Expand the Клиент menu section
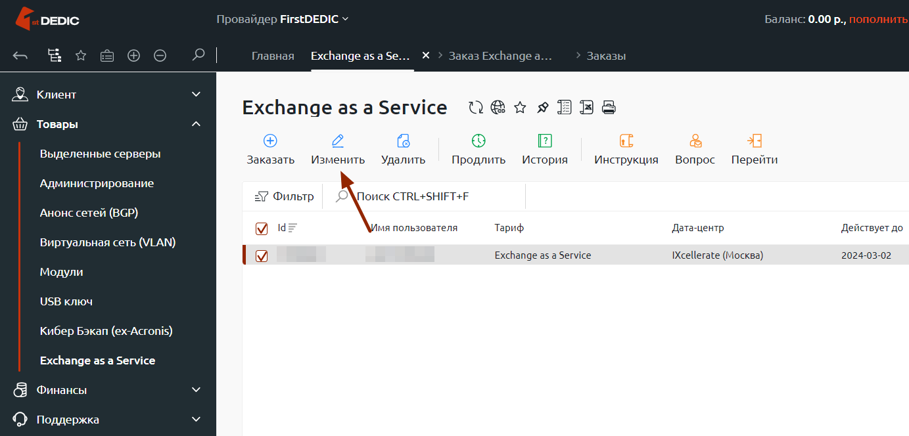The width and height of the screenshot is (909, 436). [108, 95]
